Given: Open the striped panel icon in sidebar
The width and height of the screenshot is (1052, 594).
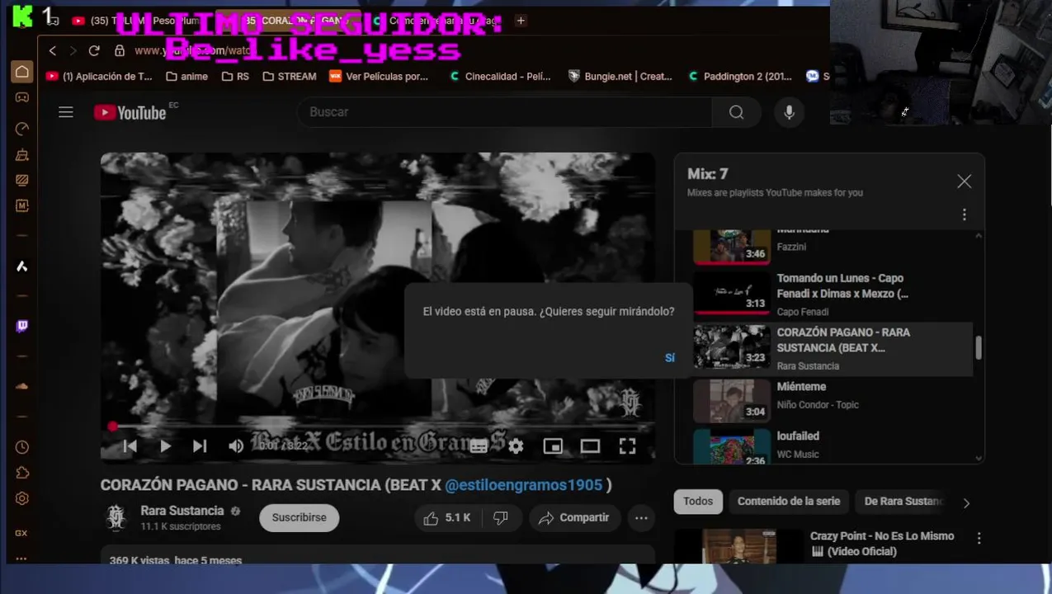Looking at the screenshot, I should tap(22, 180).
